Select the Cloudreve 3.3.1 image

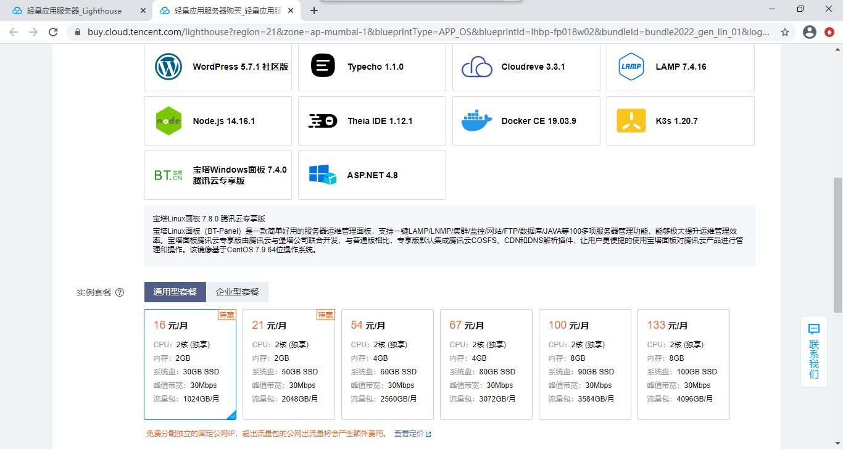(x=526, y=67)
